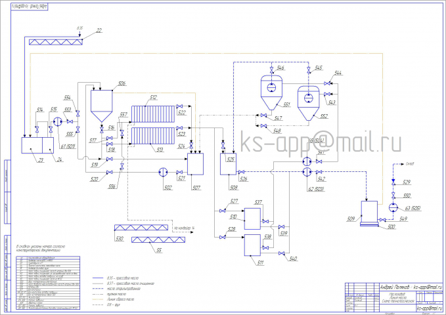446x315 pixels.
Task: Click the number label 500 under the scales
Action: point(391,227)
